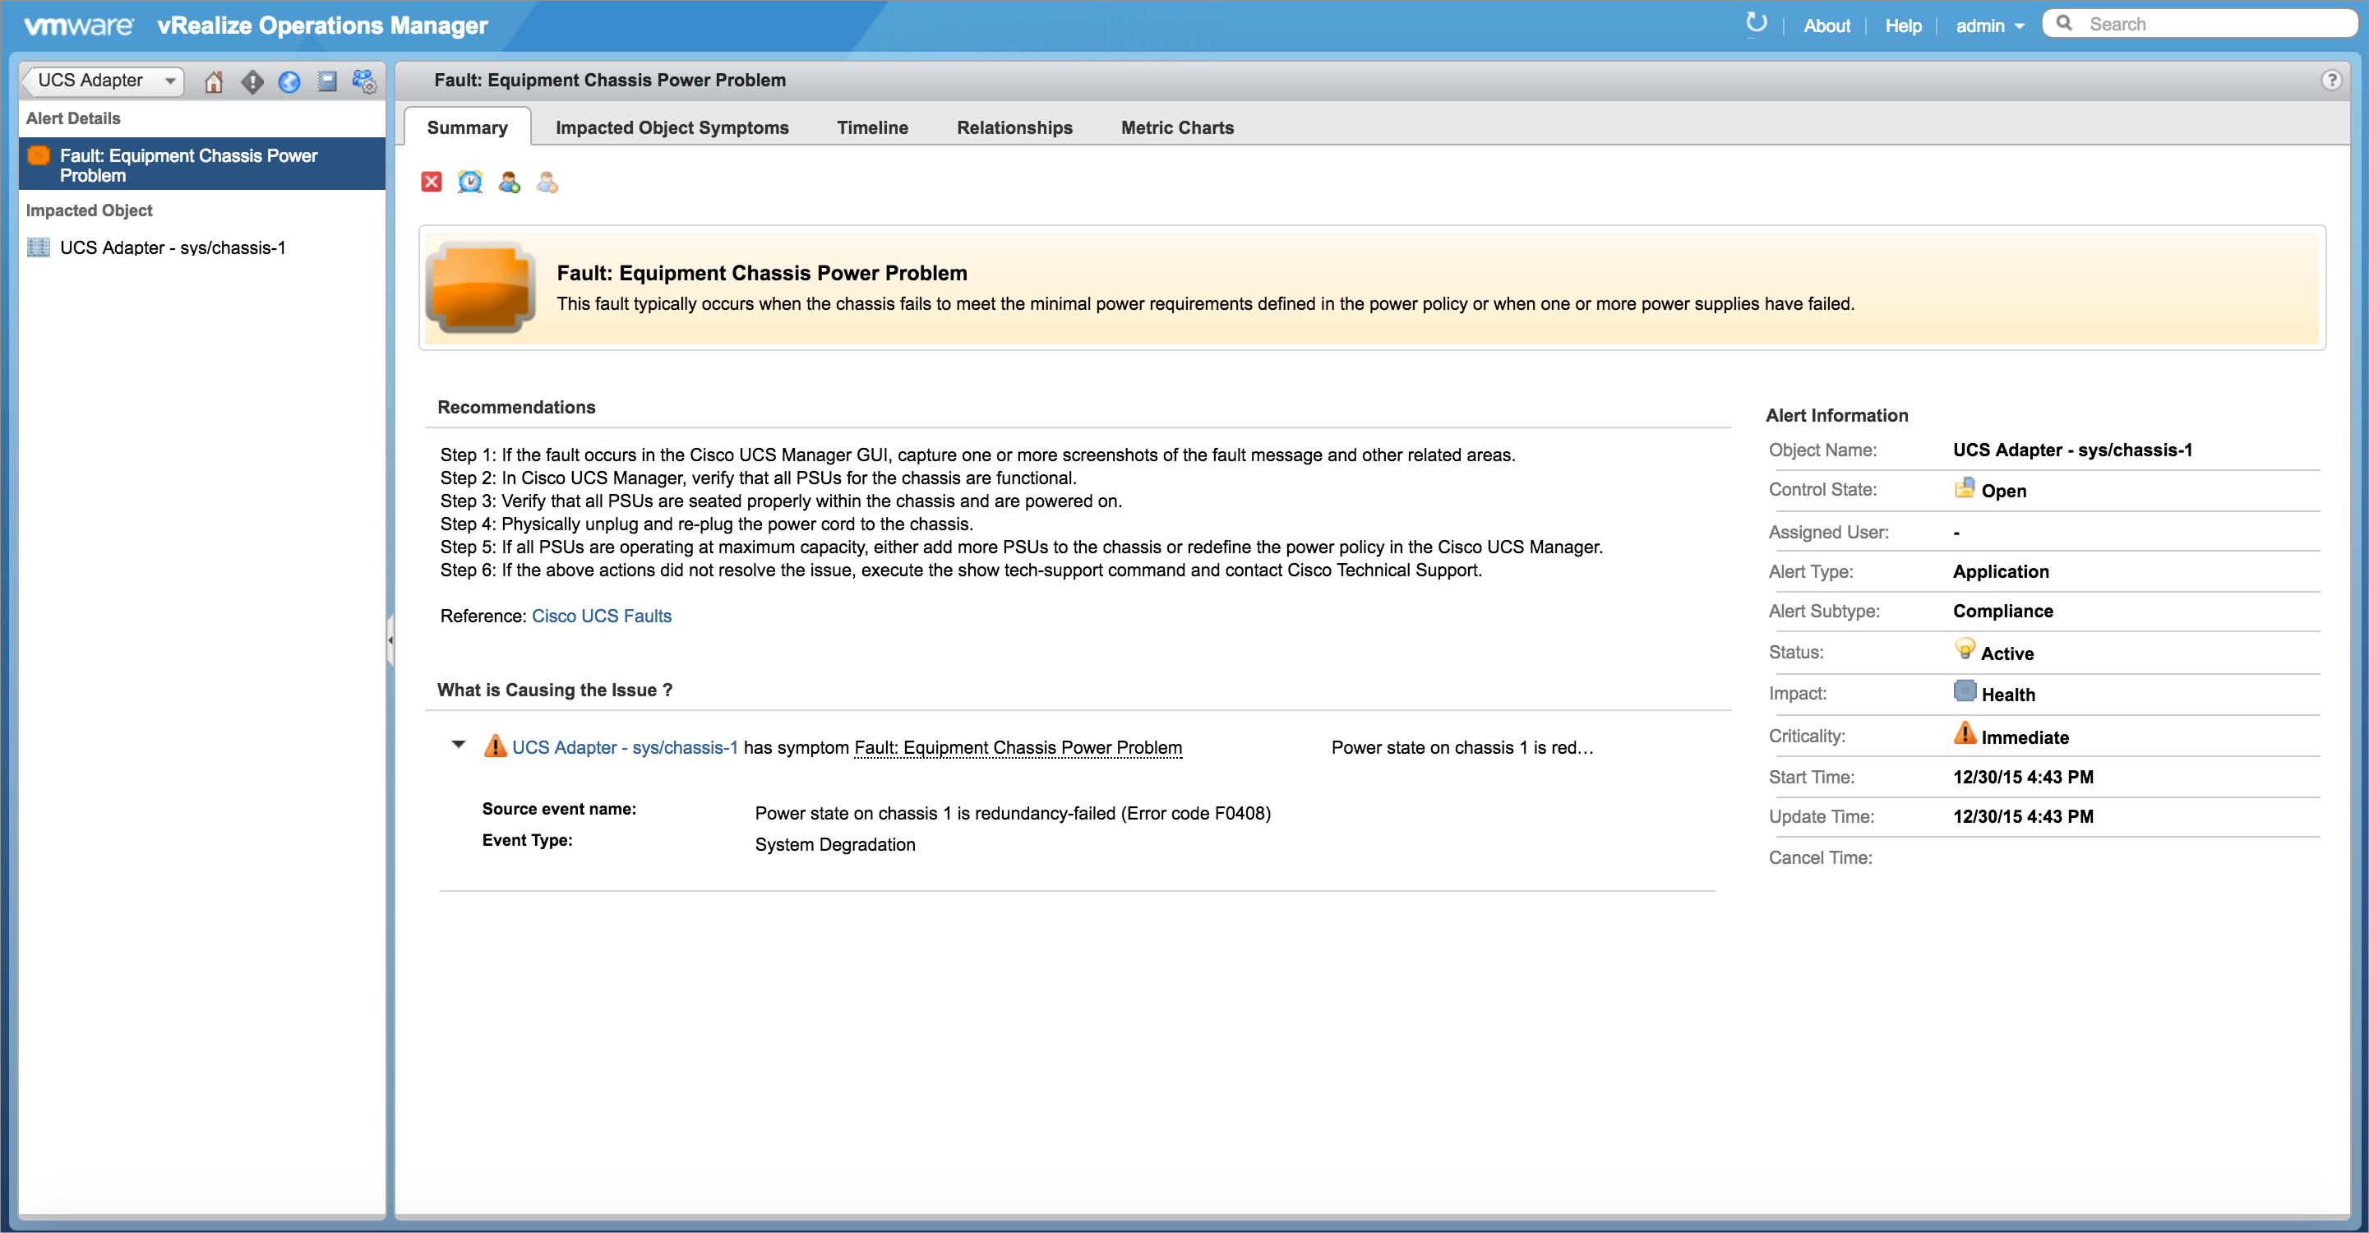Click the 'Application' alert type value
Screen dimensions: 2369x1233
(x=2001, y=572)
